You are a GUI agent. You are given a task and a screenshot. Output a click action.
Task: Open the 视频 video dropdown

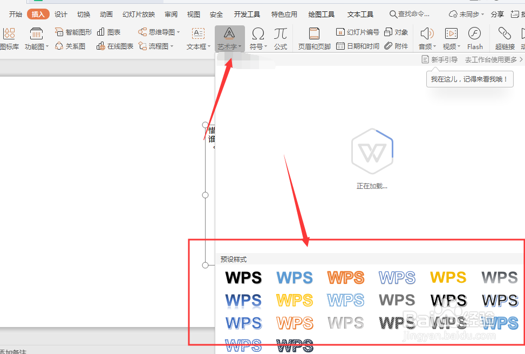click(x=451, y=38)
